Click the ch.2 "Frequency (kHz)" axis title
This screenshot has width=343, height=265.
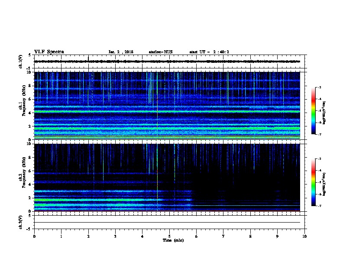click(x=24, y=172)
